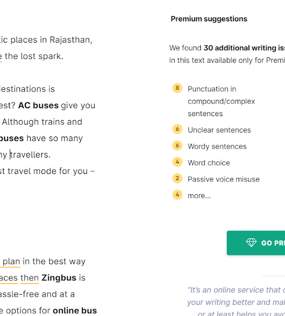Click the count badge next to Wordy sentences
285x316 pixels.
177,146
